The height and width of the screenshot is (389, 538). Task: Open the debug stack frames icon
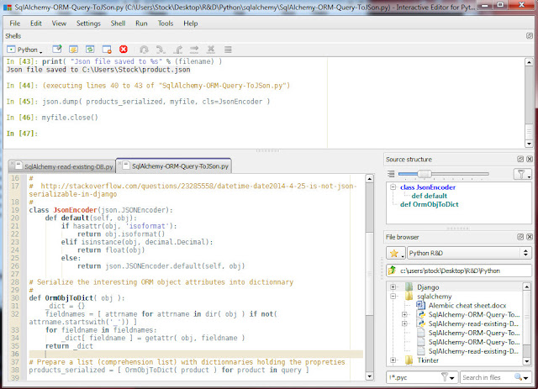point(228,50)
